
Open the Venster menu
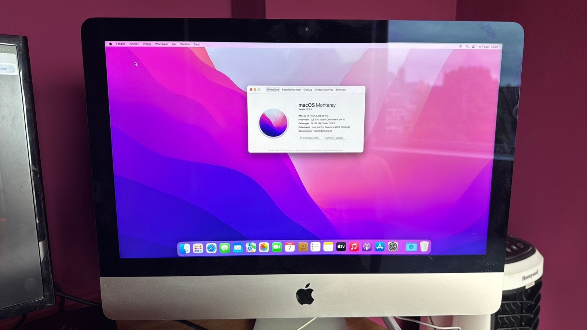[185, 44]
